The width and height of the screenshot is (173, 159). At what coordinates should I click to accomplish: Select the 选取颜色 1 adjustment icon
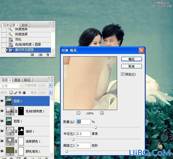(x=10, y=141)
